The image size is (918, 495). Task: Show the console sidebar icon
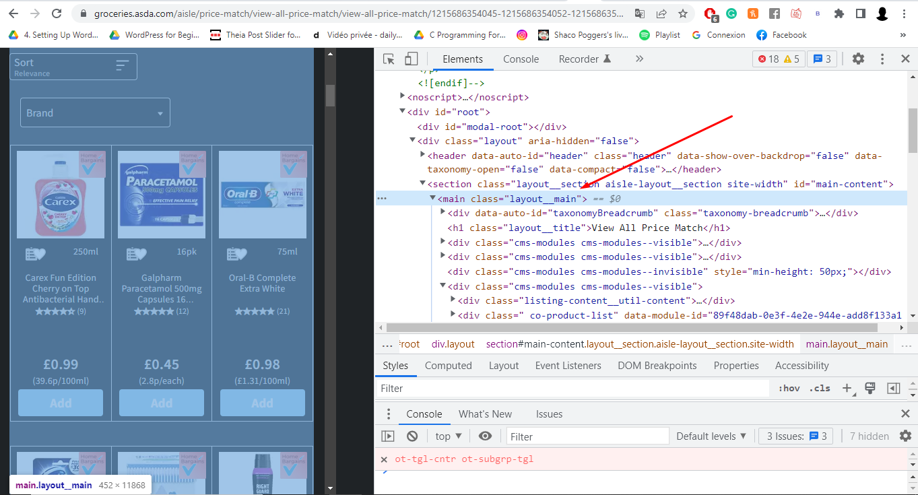(388, 436)
